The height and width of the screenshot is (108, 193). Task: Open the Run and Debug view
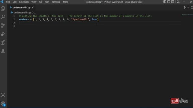click(3, 34)
